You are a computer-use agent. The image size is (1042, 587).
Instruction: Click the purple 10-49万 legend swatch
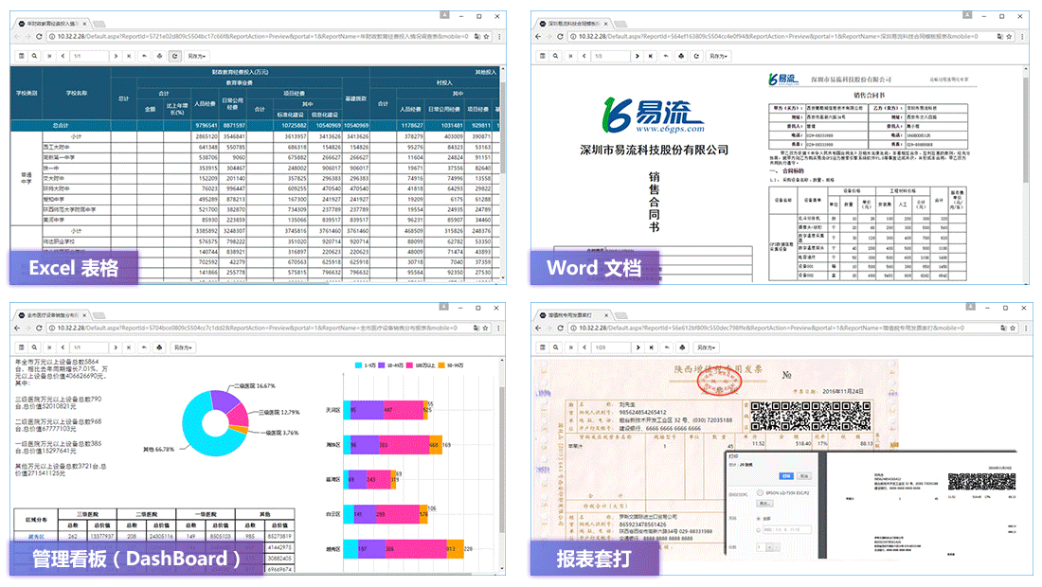pos(382,365)
